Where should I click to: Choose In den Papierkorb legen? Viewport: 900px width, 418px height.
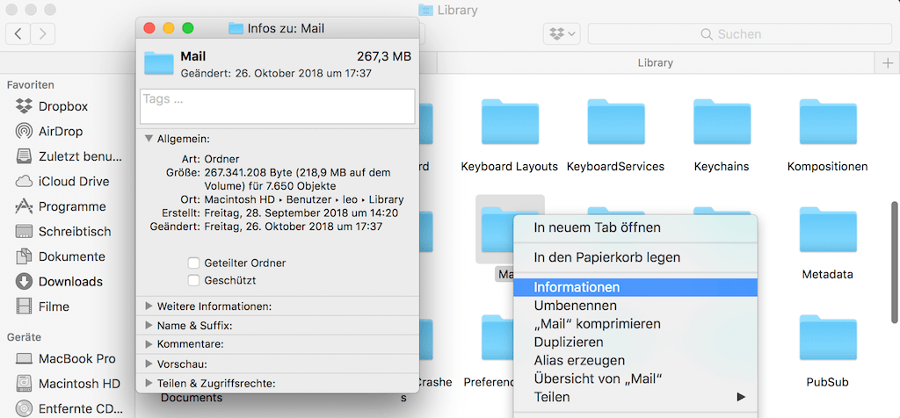pos(635,257)
